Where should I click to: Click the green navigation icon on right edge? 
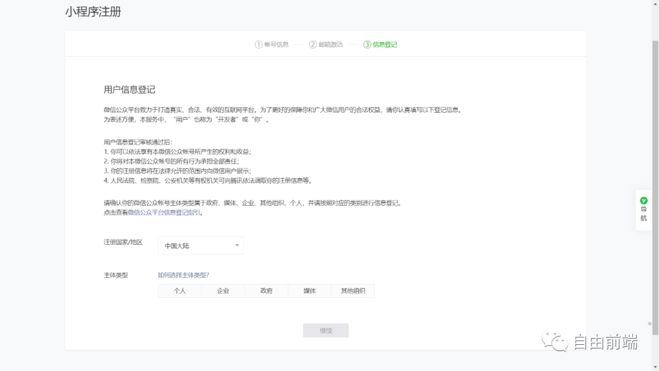pos(644,200)
